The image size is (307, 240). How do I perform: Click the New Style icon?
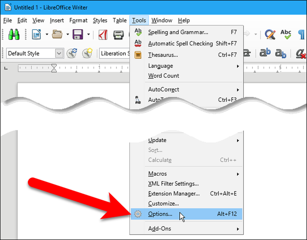[x=87, y=53]
